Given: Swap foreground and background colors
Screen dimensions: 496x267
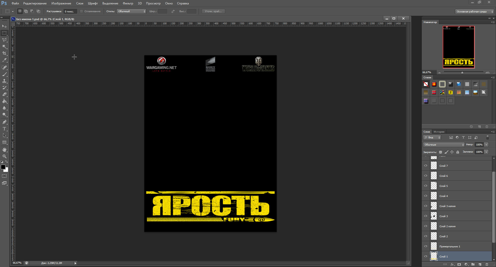Looking at the screenshot, I should (x=7, y=162).
